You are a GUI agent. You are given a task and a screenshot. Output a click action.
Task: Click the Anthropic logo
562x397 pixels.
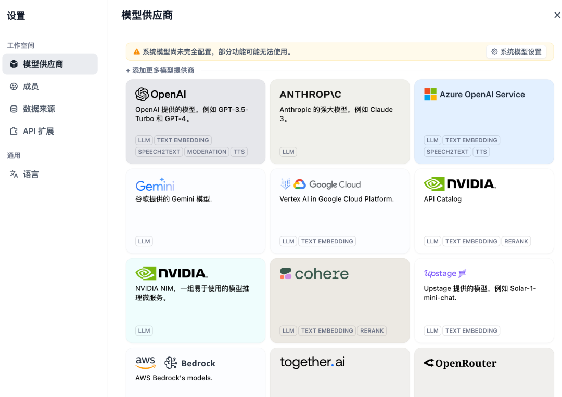coord(310,95)
